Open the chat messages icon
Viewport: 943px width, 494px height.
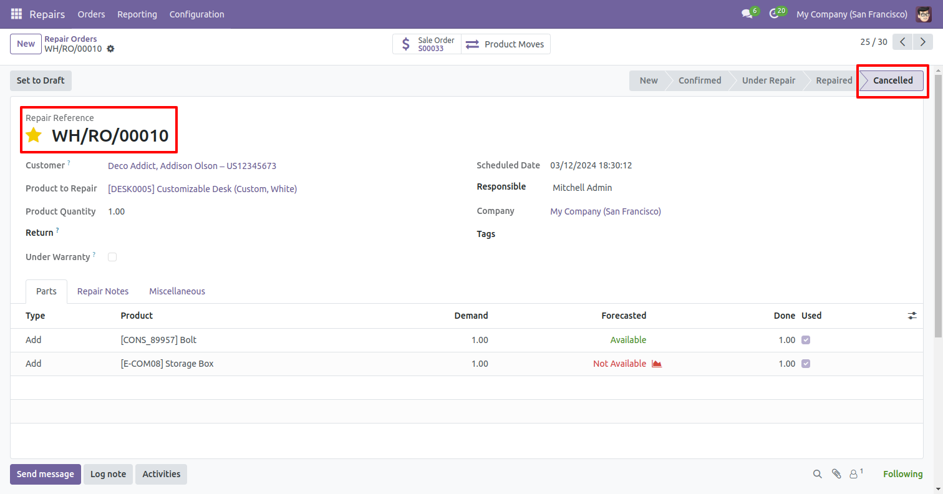point(747,14)
